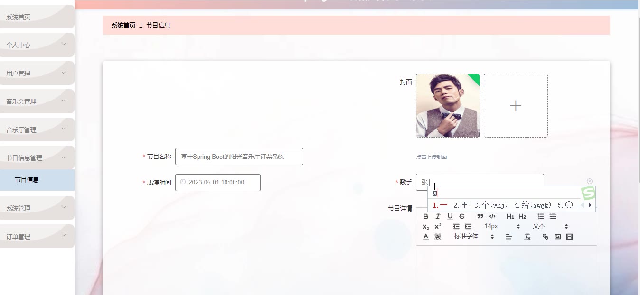Click the 点击上传封面 hint text
The image size is (640, 295).
[432, 157]
